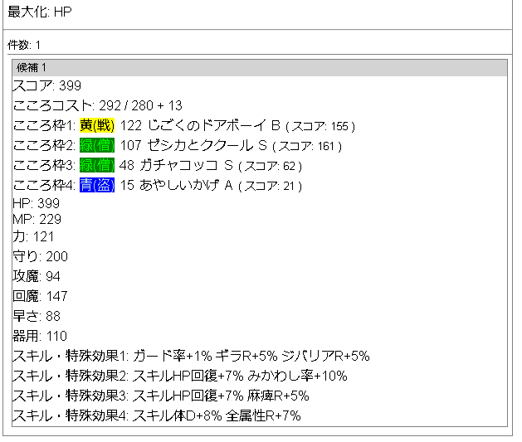Select the 器用: 110 stat line

40,336
